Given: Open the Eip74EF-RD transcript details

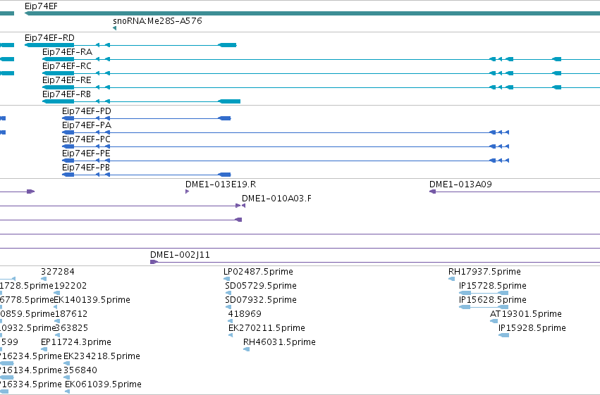Looking at the screenshot, I should (x=130, y=45).
